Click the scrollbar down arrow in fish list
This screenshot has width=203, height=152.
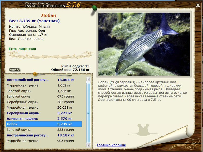(x=88, y=145)
